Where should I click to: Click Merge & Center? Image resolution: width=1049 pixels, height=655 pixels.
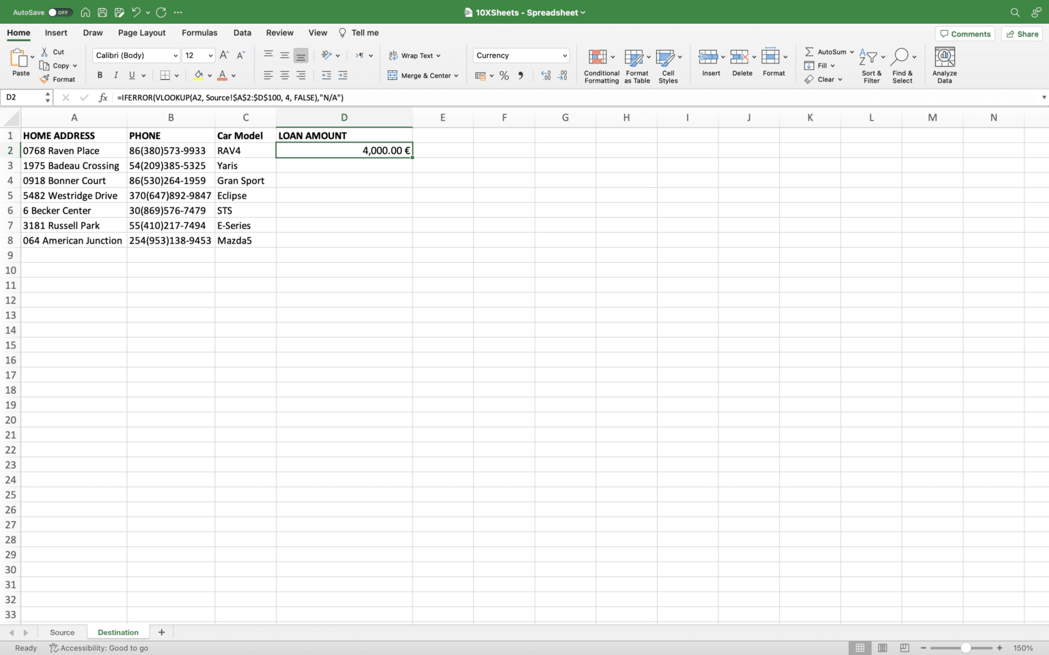423,76
